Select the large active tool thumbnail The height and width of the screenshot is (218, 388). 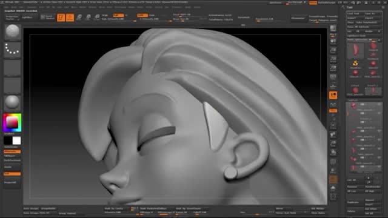[355, 51]
